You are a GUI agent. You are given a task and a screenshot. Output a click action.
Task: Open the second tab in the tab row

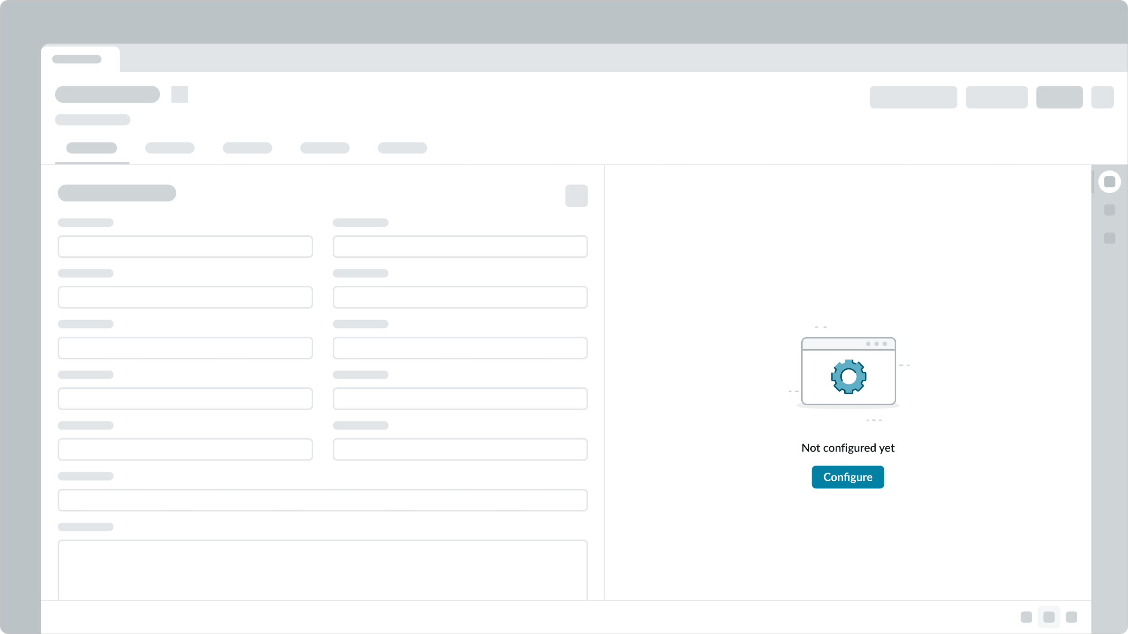point(170,148)
